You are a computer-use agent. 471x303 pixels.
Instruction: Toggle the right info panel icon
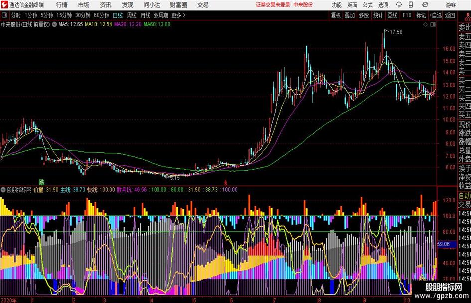433,25
